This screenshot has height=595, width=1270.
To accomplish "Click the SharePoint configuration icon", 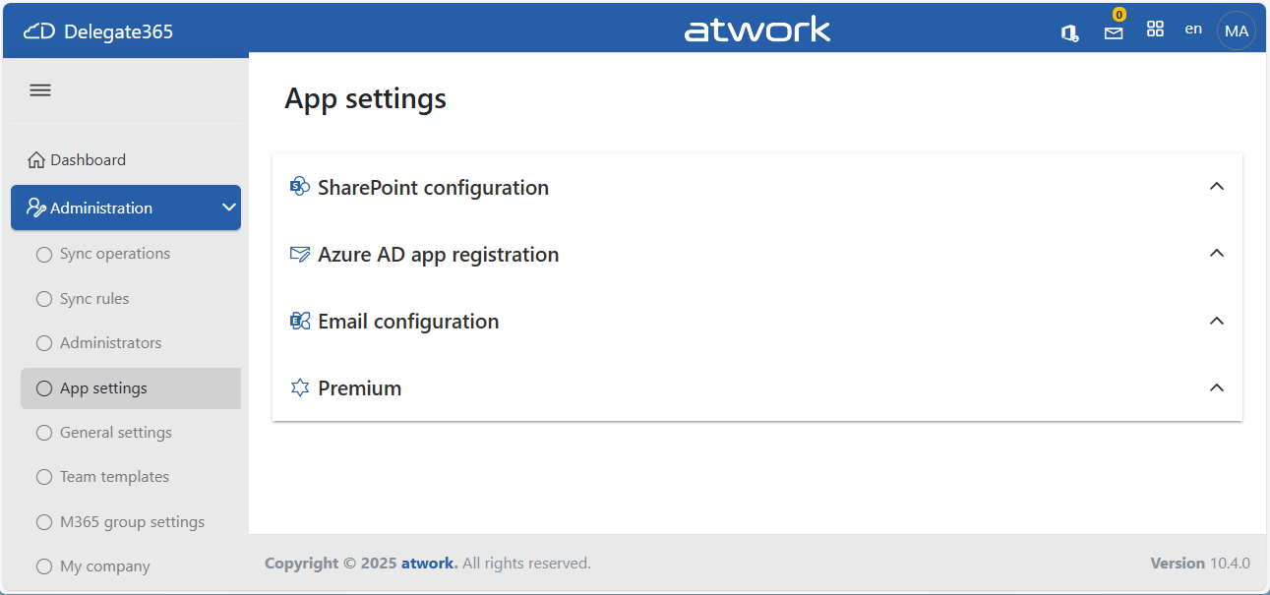I will pos(300,187).
